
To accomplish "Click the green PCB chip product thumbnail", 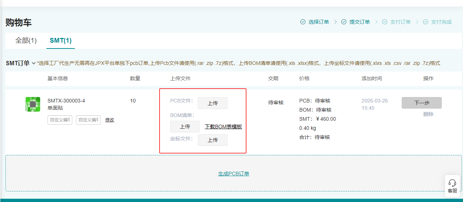I will [x=33, y=104].
